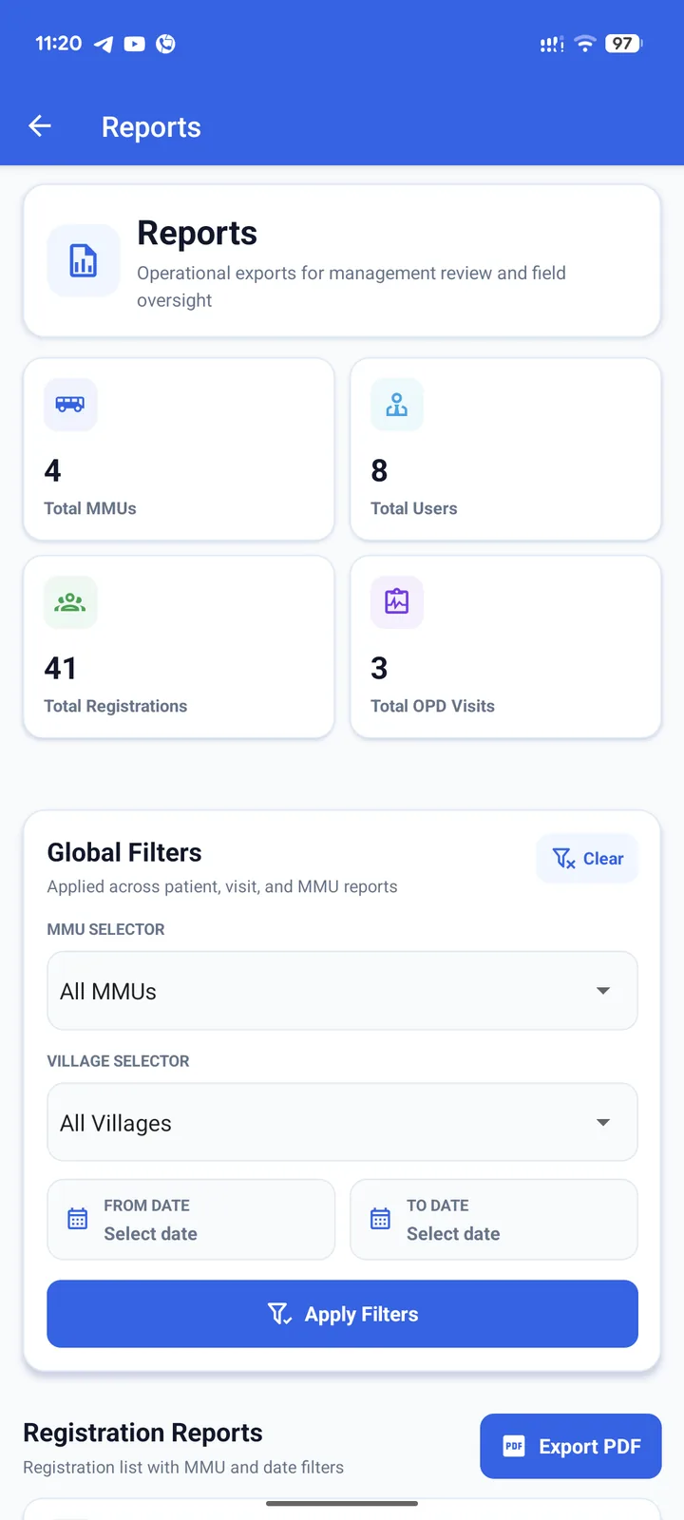Screen dimensions: 684x1520
Task: Apply Filters to the reports
Action: click(x=342, y=1314)
